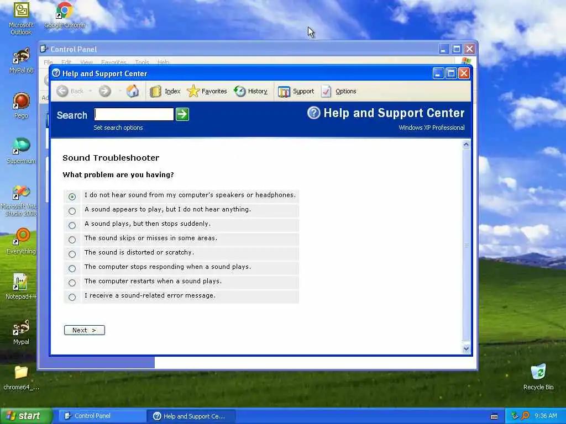Open File menu in Control Panel window
The width and height of the screenshot is (566, 424).
(x=48, y=62)
